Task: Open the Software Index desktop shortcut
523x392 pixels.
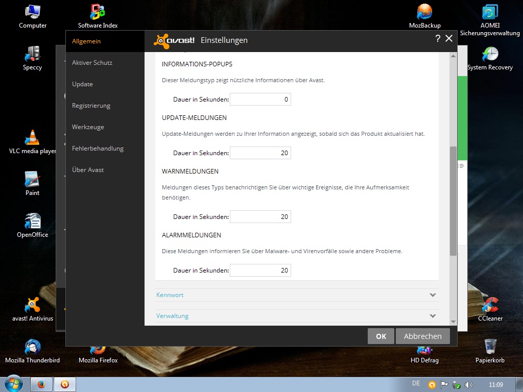Action: point(98,16)
